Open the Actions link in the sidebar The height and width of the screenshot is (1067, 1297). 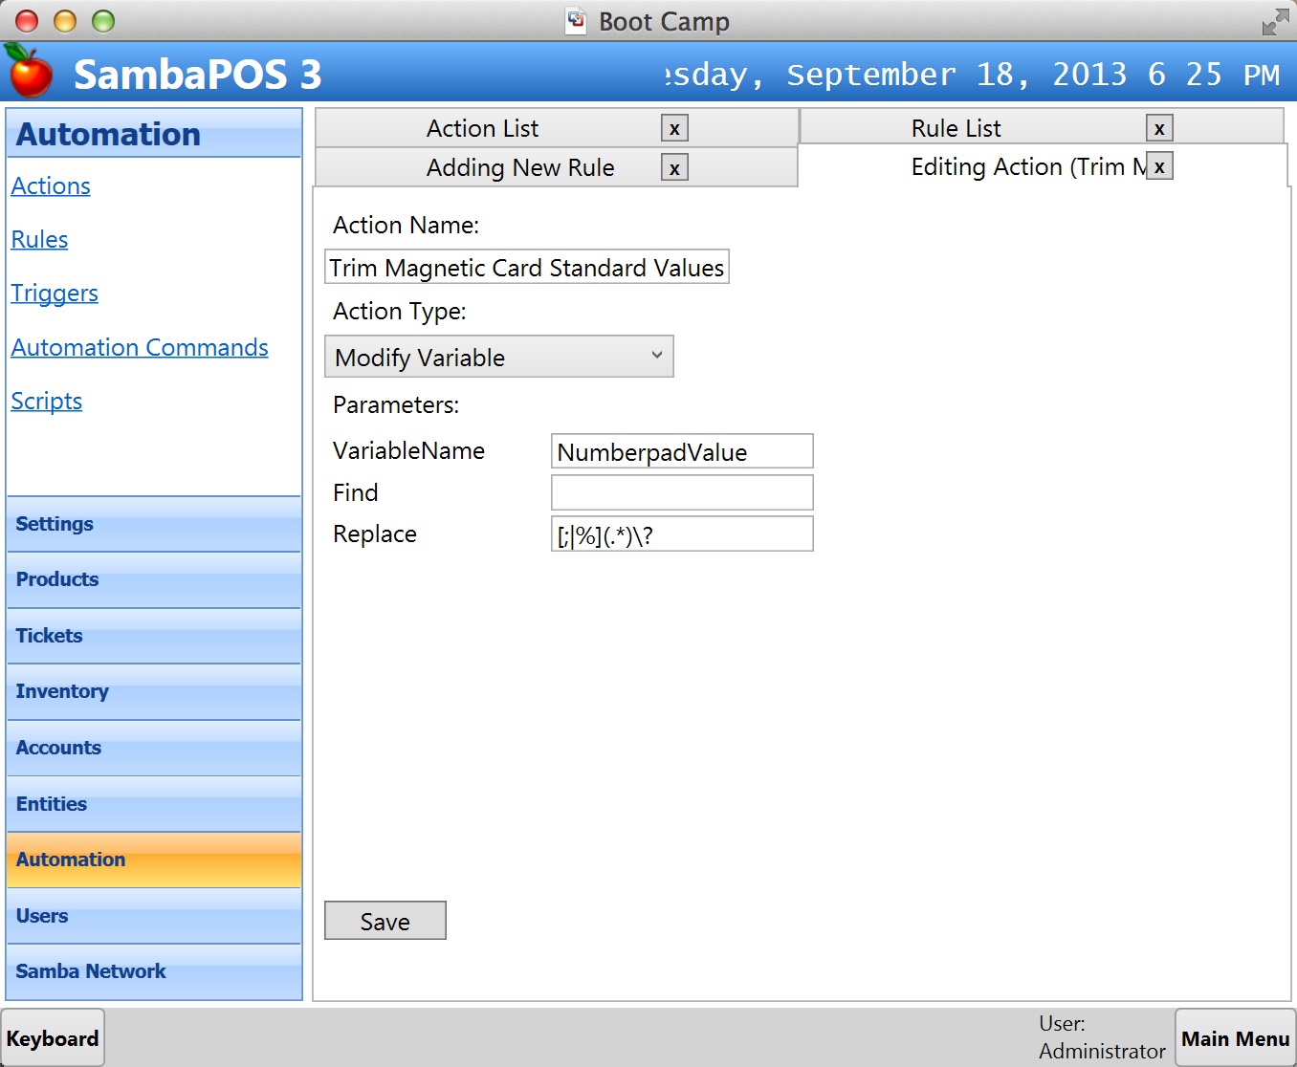pyautogui.click(x=51, y=186)
